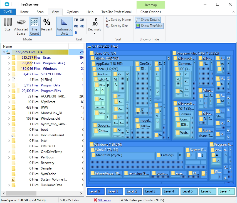237x203 pixels.
Task: Open the ファイル menu
Action: click(x=8, y=12)
